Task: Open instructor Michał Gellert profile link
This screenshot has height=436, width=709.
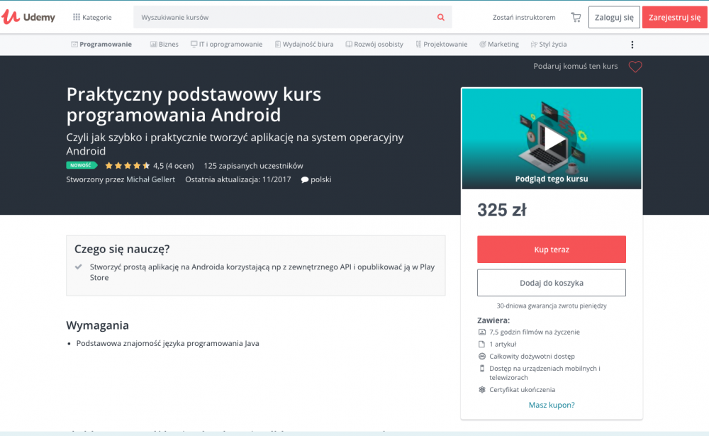Action: coord(150,179)
